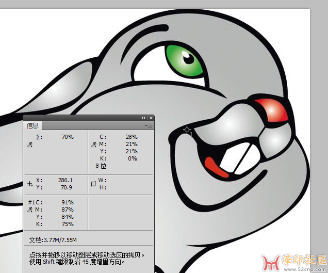The image size is (328, 273).
Task: Click the selection dimensions icon beside W H
Action: (x=93, y=184)
